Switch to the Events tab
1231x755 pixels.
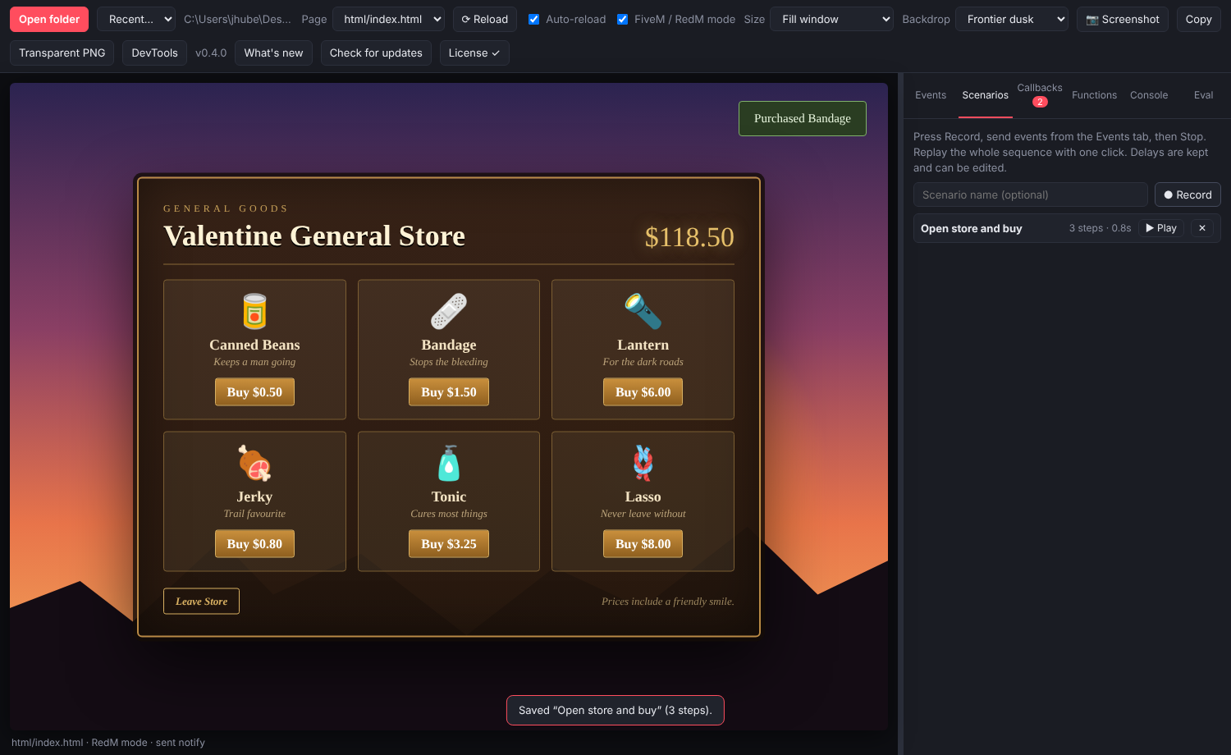tap(931, 95)
